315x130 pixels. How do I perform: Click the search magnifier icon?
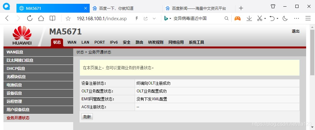pos(226,19)
